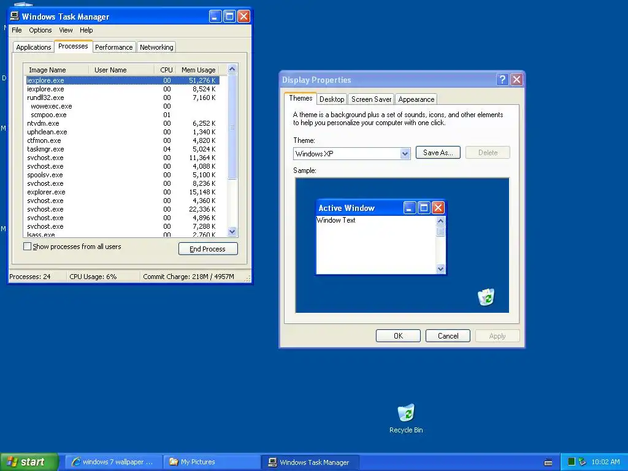Select the scmpoo.exe process
The width and height of the screenshot is (628, 471).
coord(122,115)
